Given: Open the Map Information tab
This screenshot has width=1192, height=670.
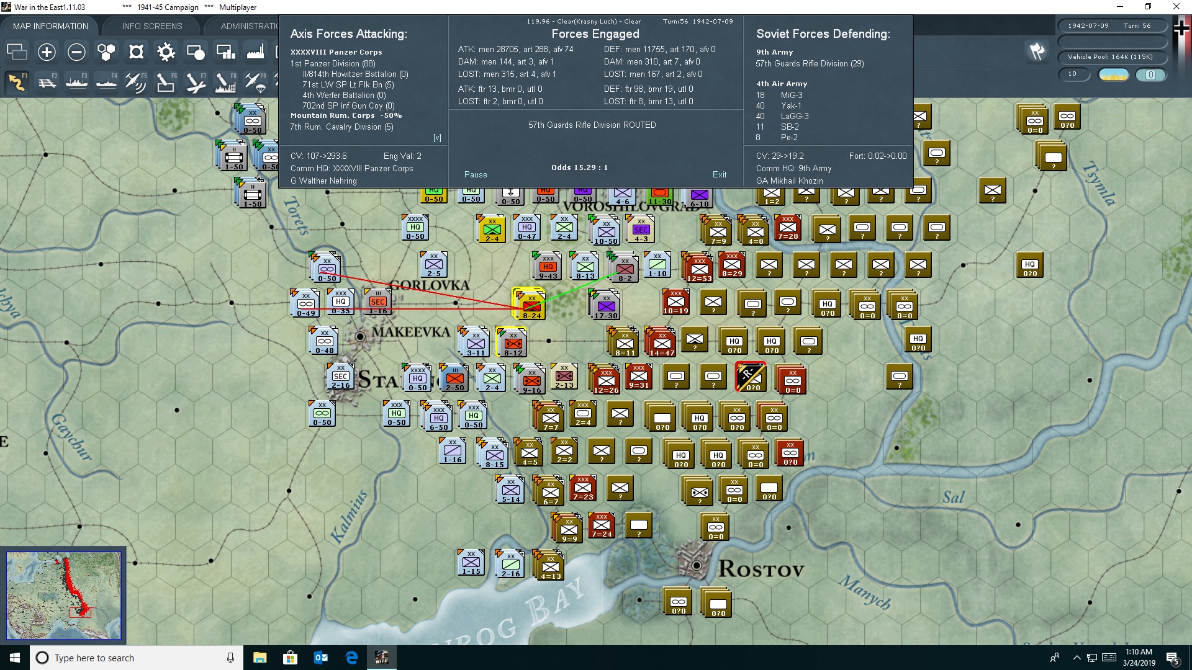Looking at the screenshot, I should pyautogui.click(x=50, y=26).
